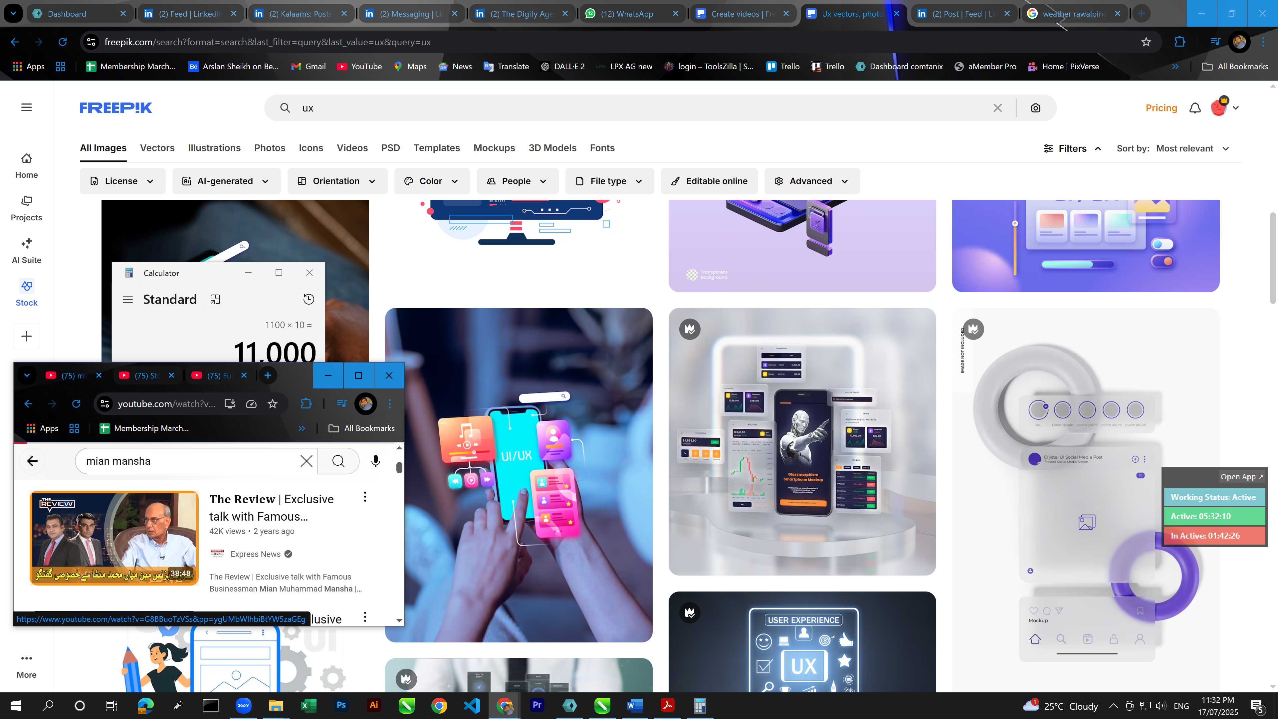Open AI Suite in sidebar

tap(26, 251)
